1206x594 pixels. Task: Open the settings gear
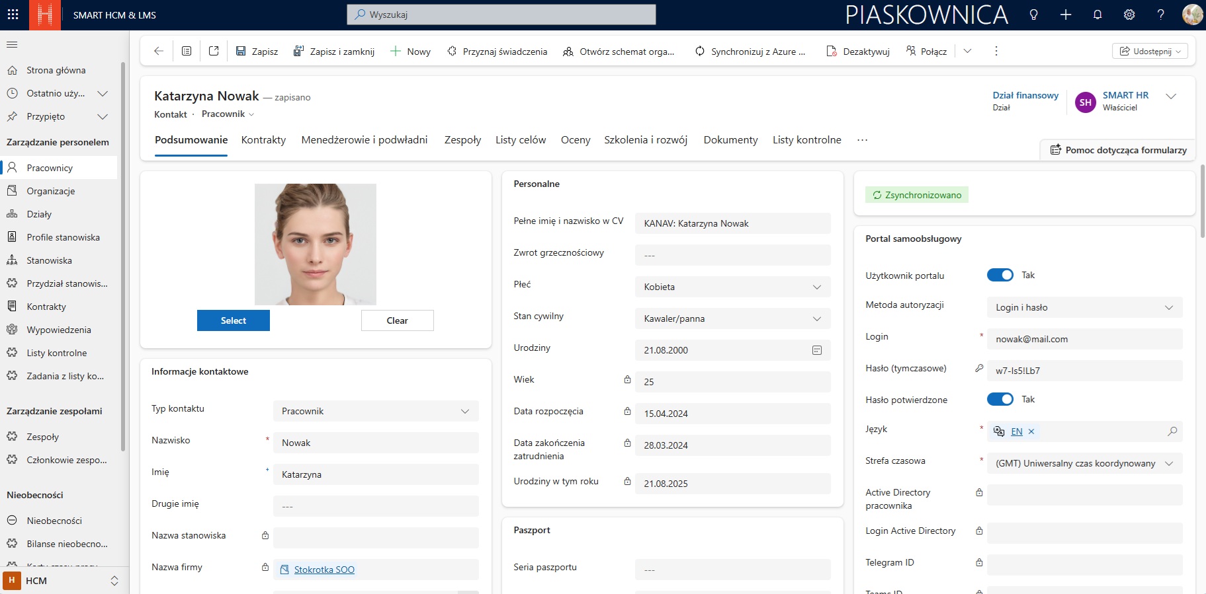[1129, 15]
